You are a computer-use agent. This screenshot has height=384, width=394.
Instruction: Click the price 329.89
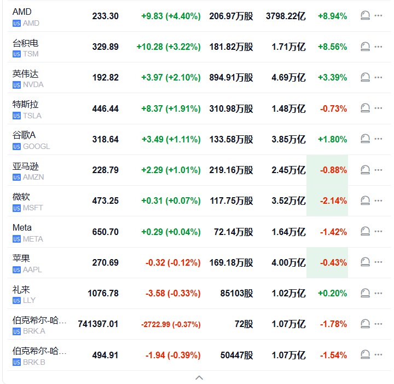pos(105,47)
